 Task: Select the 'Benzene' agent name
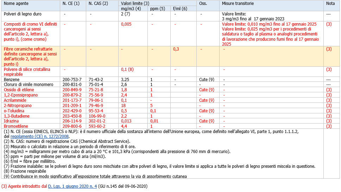[x=12, y=80]
